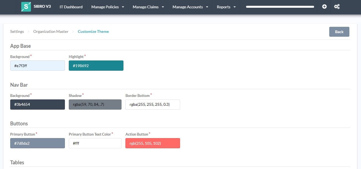Select the Customize Theme breadcrumb
The height and width of the screenshot is (169, 361).
(x=93, y=31)
